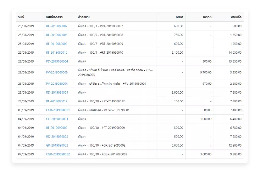Select balance value 7,480.00
260x178 pixels.
click(x=236, y=110)
